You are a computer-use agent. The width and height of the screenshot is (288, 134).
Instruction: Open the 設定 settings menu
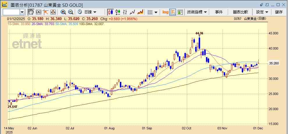point(262,12)
